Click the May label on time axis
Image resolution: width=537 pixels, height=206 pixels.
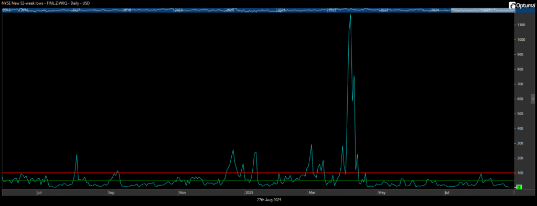(x=382, y=193)
